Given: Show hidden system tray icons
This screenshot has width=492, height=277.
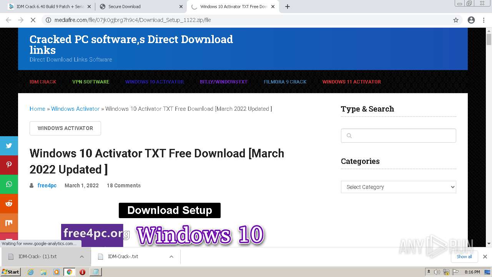Looking at the screenshot, I should (x=429, y=272).
